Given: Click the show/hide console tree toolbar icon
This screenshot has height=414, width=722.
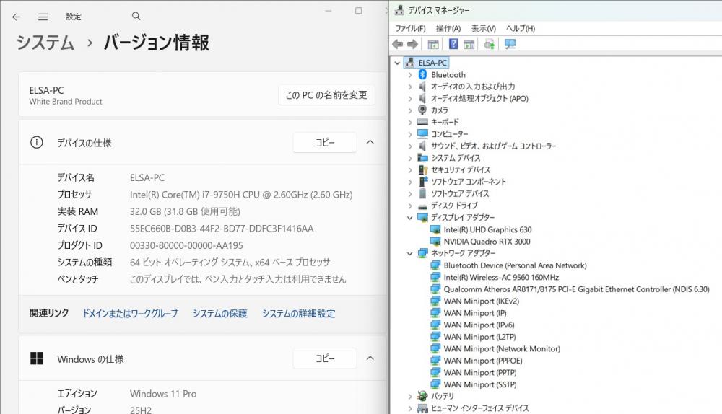Looking at the screenshot, I should pos(433,45).
